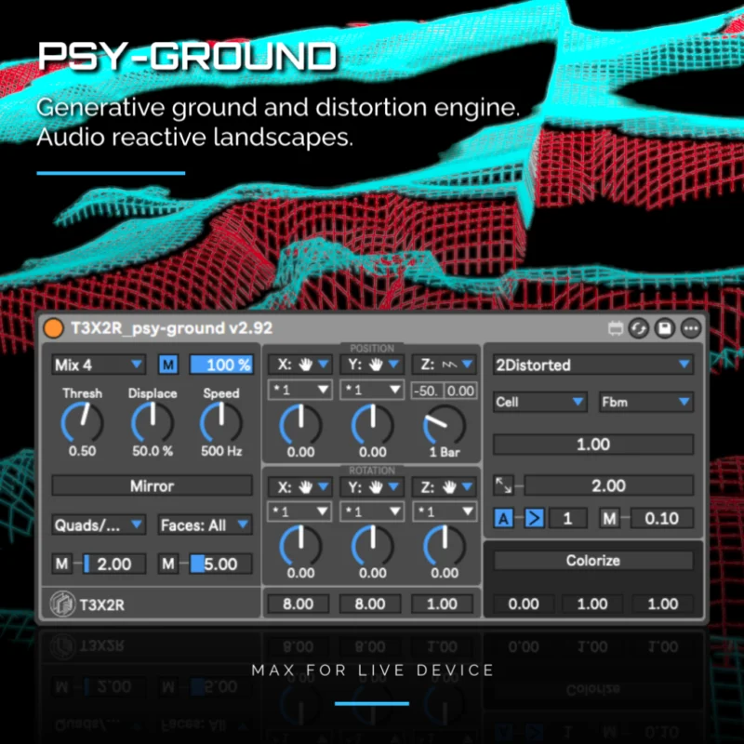Click the show-in-session icon in title bar
744x744 pixels.
coord(616,328)
